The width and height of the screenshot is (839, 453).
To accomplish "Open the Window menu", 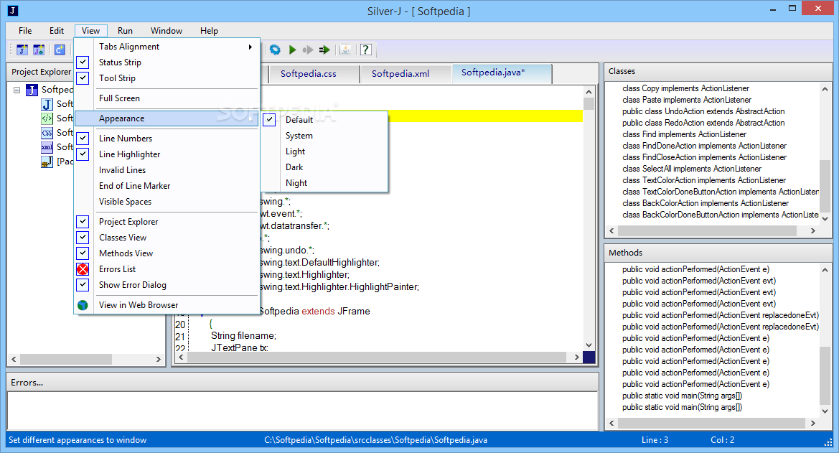I will pos(167,31).
